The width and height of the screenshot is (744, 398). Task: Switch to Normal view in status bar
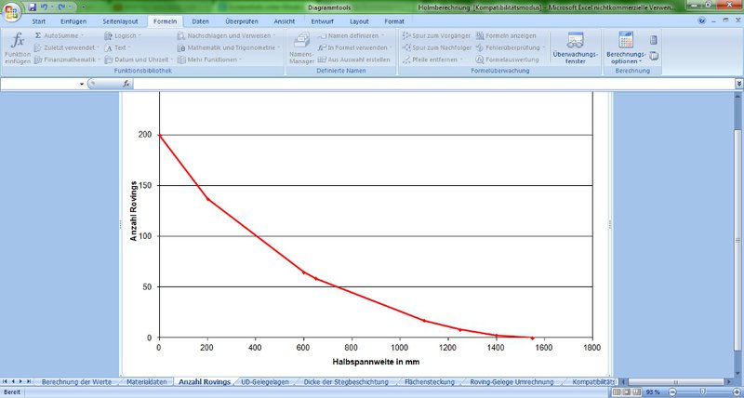coord(618,392)
